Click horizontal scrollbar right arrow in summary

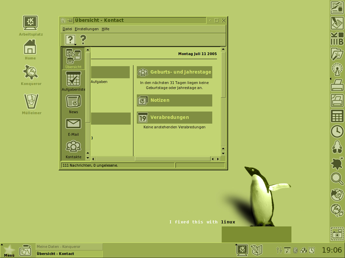tap(218, 159)
